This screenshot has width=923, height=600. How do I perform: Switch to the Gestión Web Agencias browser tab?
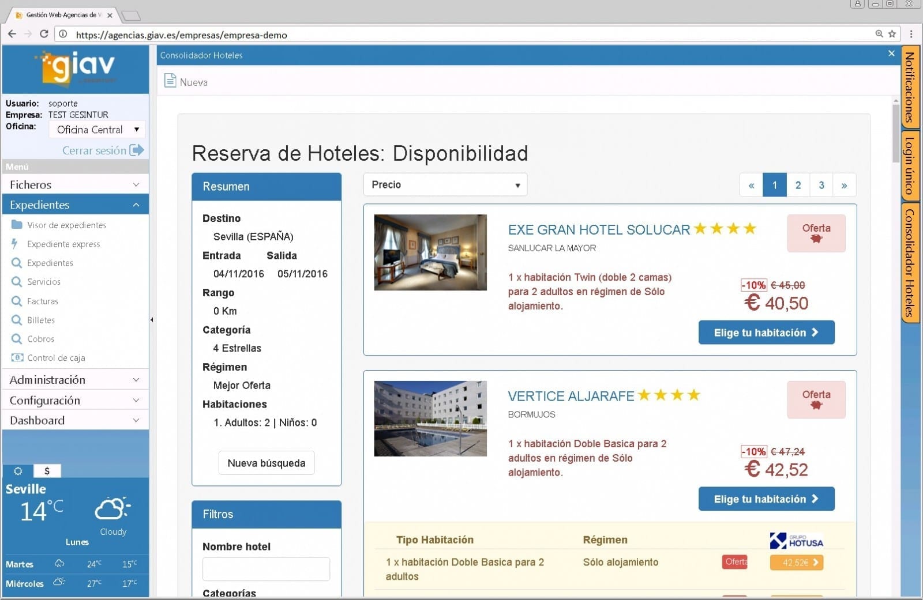coord(63,15)
